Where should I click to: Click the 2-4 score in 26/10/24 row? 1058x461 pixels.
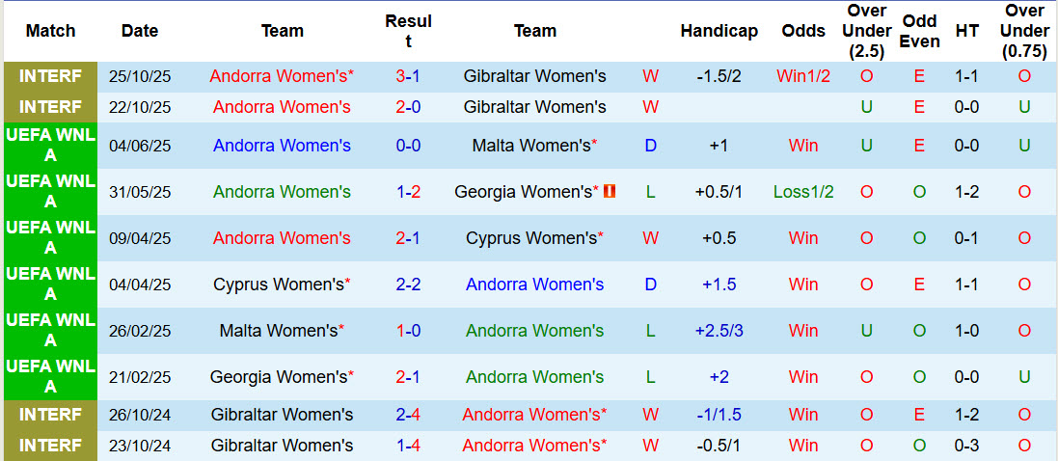point(408,415)
